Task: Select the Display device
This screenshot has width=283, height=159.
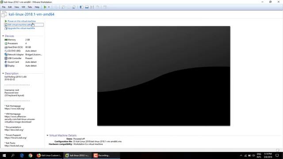Action: click(x=23, y=66)
